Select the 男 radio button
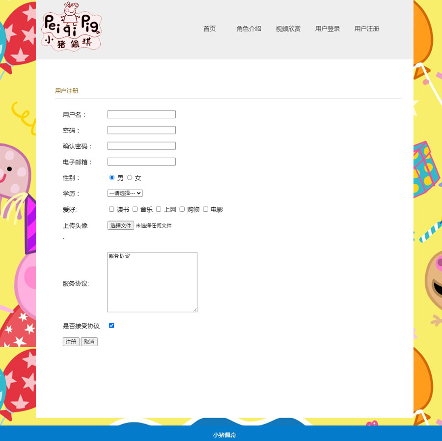442x441 pixels. 112,177
